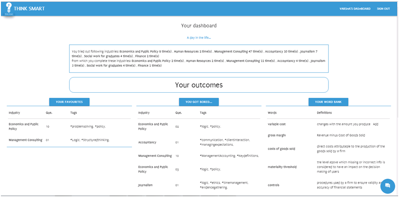Click the Think Smart lightbulb logo icon

pos(9,9)
